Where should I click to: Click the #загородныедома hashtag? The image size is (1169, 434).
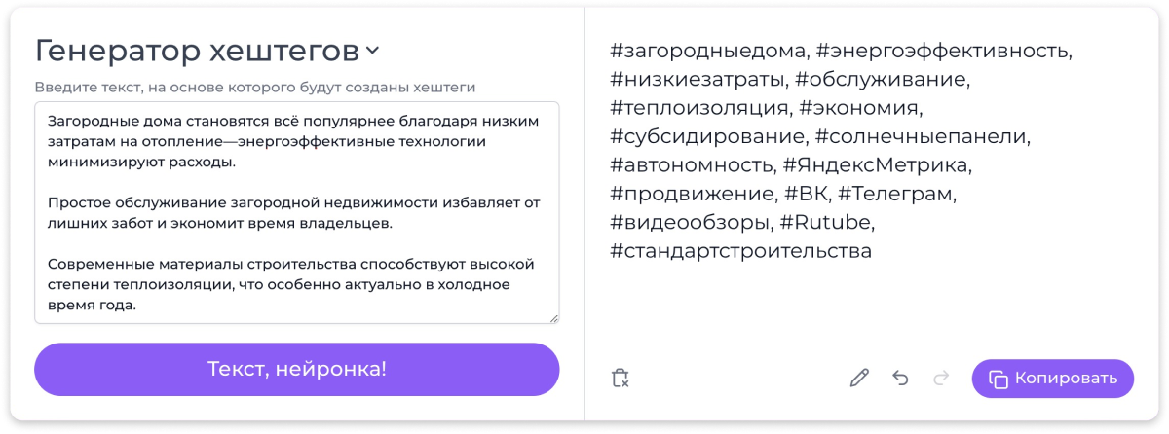click(x=708, y=50)
